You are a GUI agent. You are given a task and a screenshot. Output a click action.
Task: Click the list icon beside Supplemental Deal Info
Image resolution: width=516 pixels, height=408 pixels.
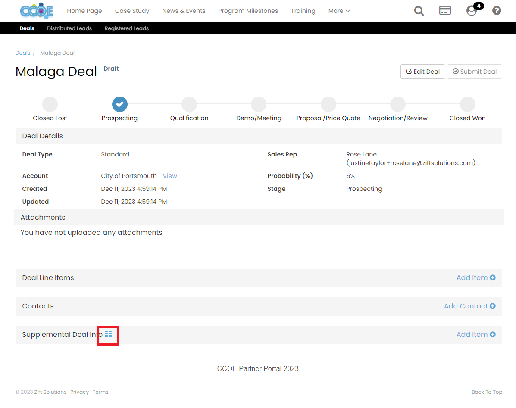[108, 334]
